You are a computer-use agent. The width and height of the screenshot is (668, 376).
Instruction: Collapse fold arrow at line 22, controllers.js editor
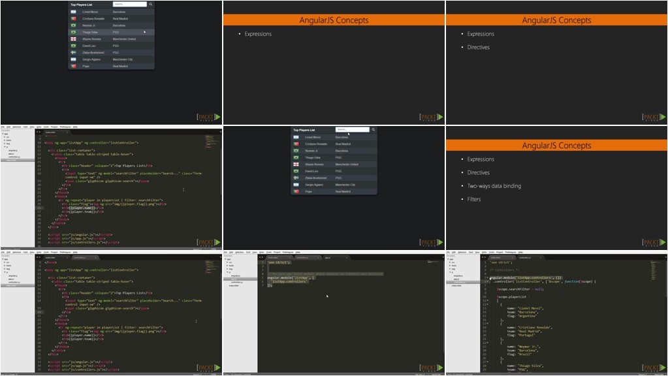(487, 343)
